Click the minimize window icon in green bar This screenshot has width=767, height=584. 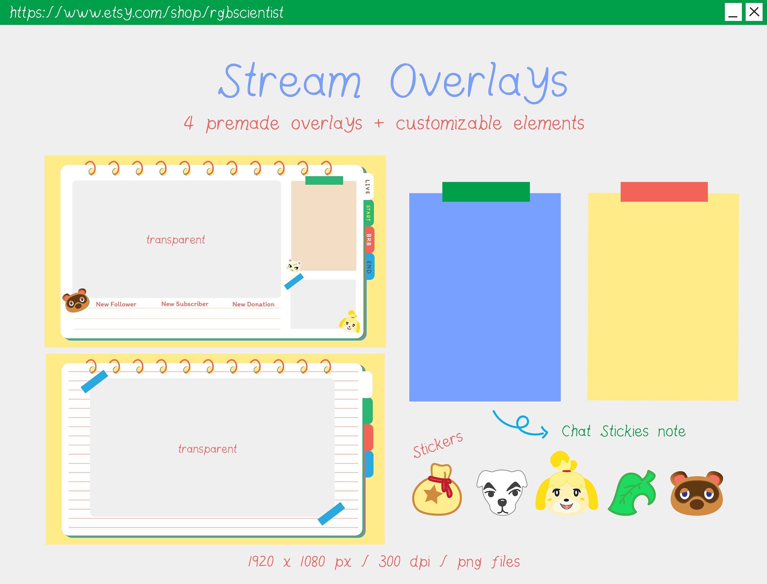coord(733,12)
